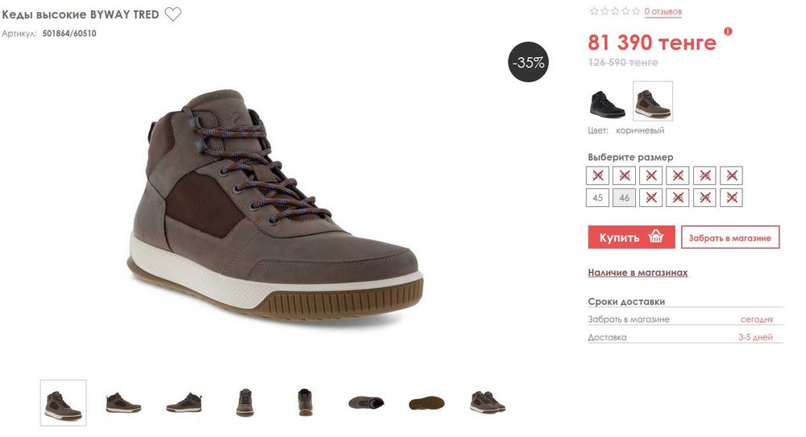
Task: Select the brown color variant swatch
Action: coord(653,101)
